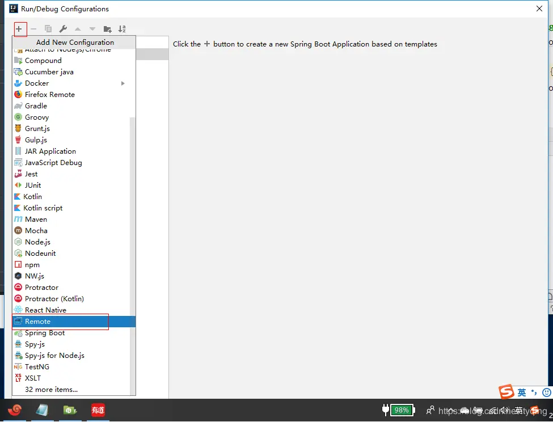This screenshot has height=422, width=553.
Task: Select Compound from the configuration list
Action: click(74, 61)
